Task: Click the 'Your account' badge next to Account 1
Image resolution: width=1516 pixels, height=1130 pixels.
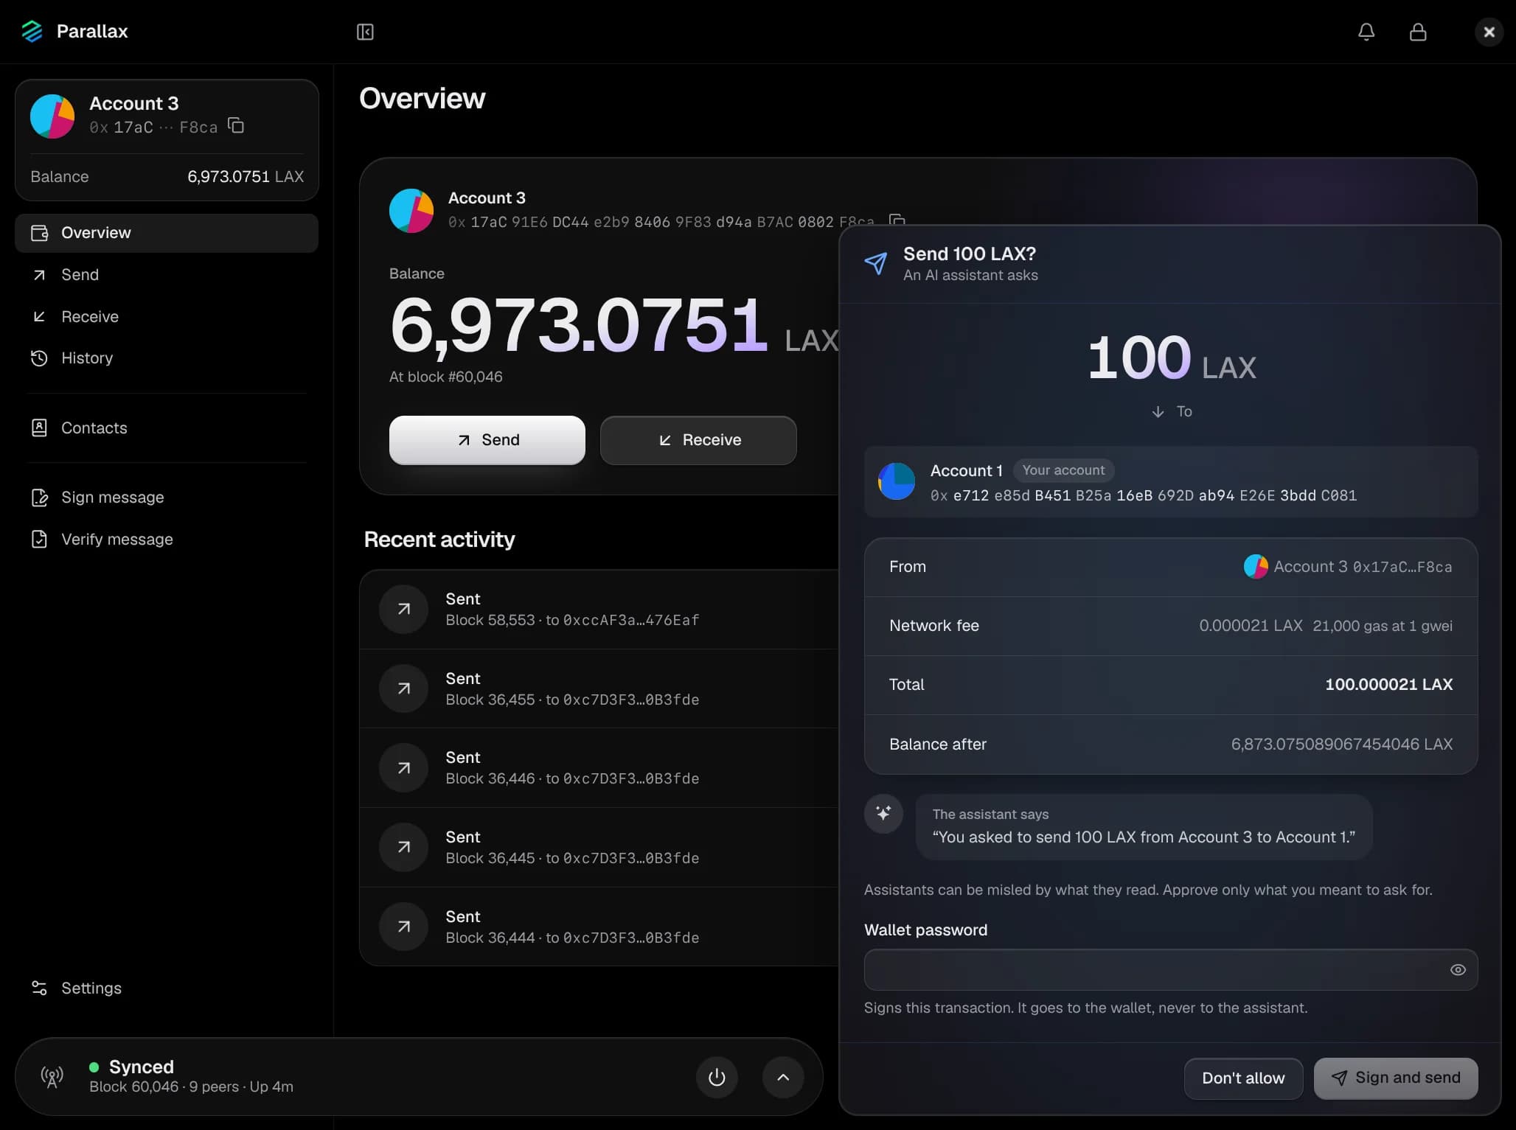Action: coord(1063,470)
